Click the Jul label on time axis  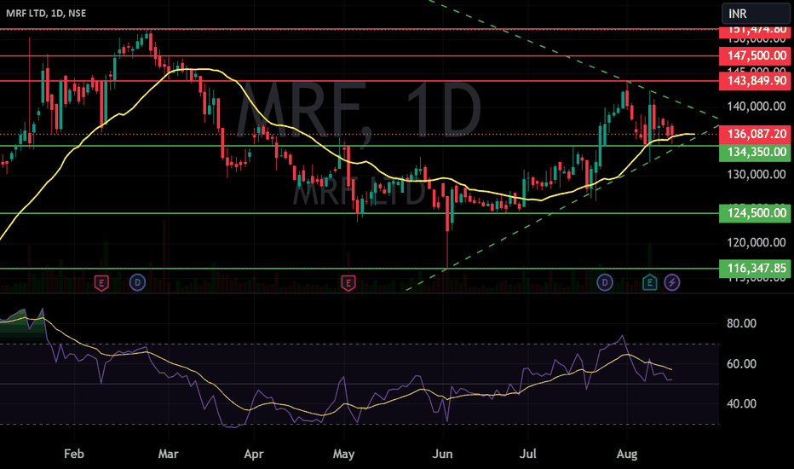tap(527, 454)
